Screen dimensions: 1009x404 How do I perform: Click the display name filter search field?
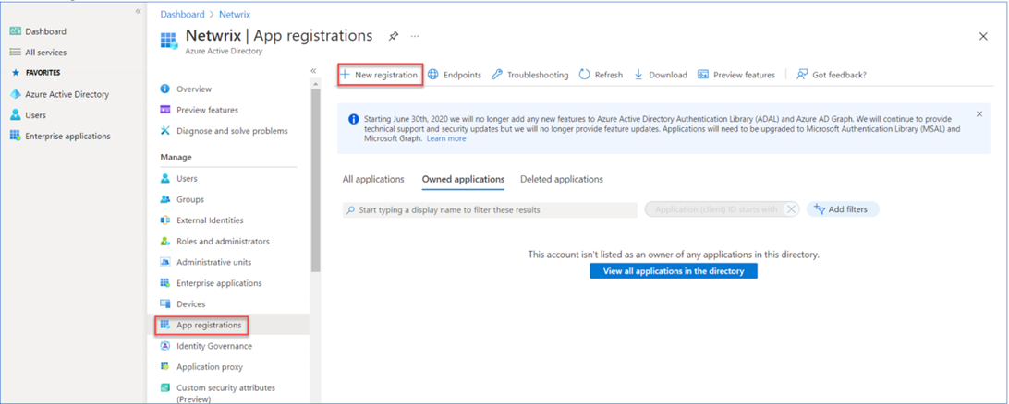tap(490, 210)
